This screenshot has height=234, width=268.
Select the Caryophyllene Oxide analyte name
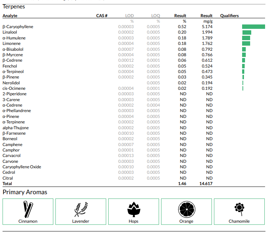tap(22, 167)
